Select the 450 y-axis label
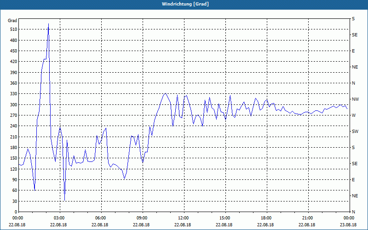This screenshot has height=230, width=368. (x=14, y=51)
